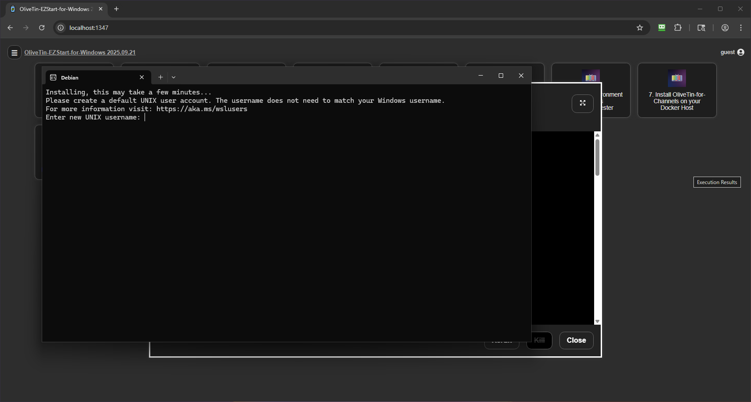Screen dimensions: 751x402
Task: Click the Execution Results button
Action: (x=717, y=182)
